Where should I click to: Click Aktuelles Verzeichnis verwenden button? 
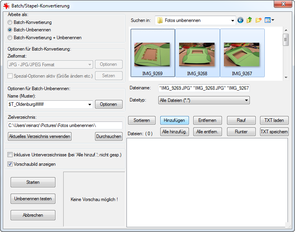(x=40, y=136)
